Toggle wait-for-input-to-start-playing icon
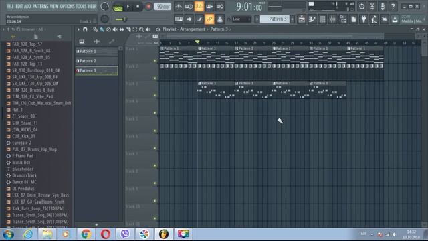The height and width of the screenshot is (241, 428). coord(189,6)
